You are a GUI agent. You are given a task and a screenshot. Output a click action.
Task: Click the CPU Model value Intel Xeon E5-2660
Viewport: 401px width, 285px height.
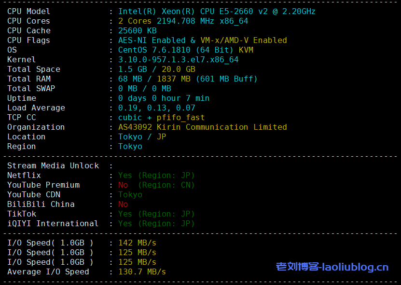pos(217,11)
